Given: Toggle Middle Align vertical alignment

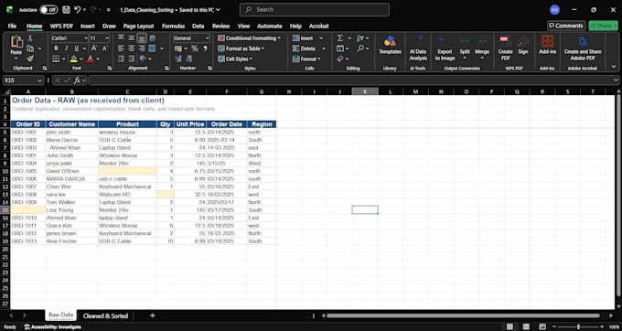Looking at the screenshot, I should tap(132, 38).
